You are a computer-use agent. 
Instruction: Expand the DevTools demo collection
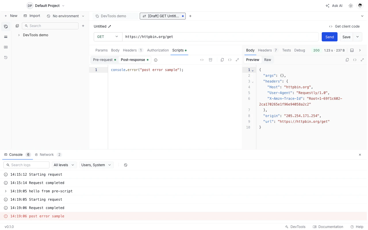19,35
